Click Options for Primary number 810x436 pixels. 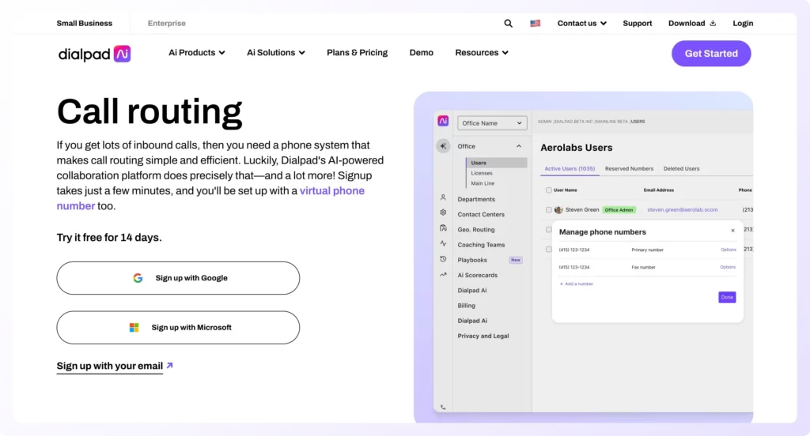tap(728, 250)
